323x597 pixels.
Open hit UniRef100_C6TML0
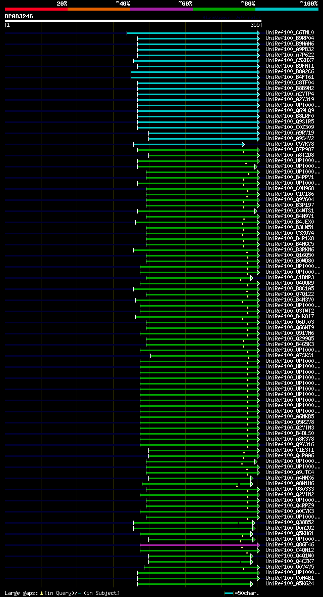pyautogui.click(x=290, y=33)
